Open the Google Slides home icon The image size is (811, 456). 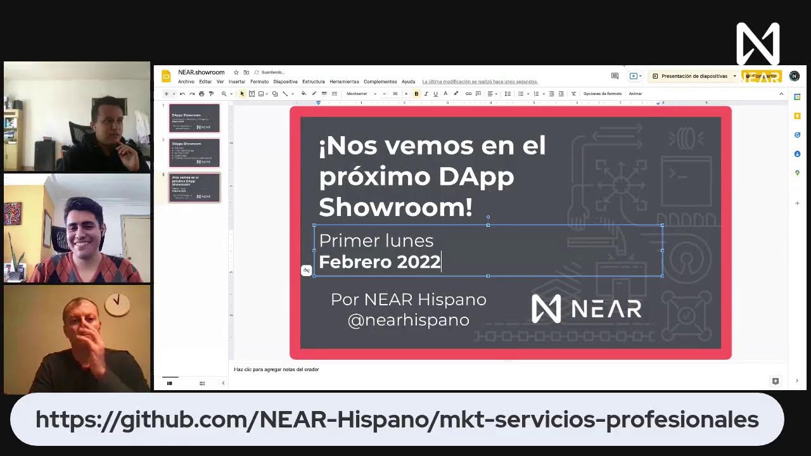(166, 76)
